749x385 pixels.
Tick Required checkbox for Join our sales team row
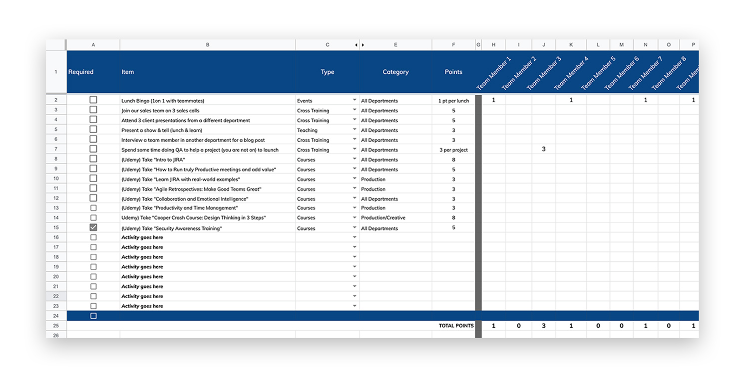93,110
